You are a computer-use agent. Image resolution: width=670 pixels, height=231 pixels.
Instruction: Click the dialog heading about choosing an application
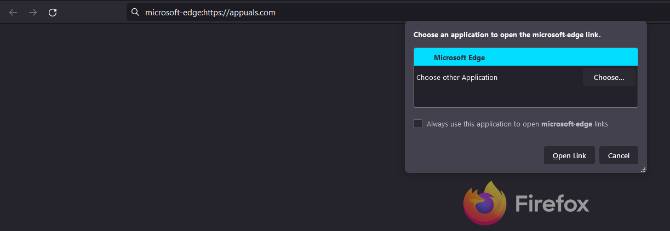pyautogui.click(x=507, y=35)
